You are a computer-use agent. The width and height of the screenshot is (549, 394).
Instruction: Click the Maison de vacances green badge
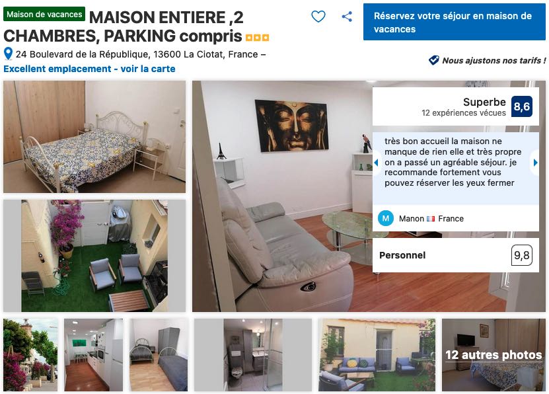(44, 15)
